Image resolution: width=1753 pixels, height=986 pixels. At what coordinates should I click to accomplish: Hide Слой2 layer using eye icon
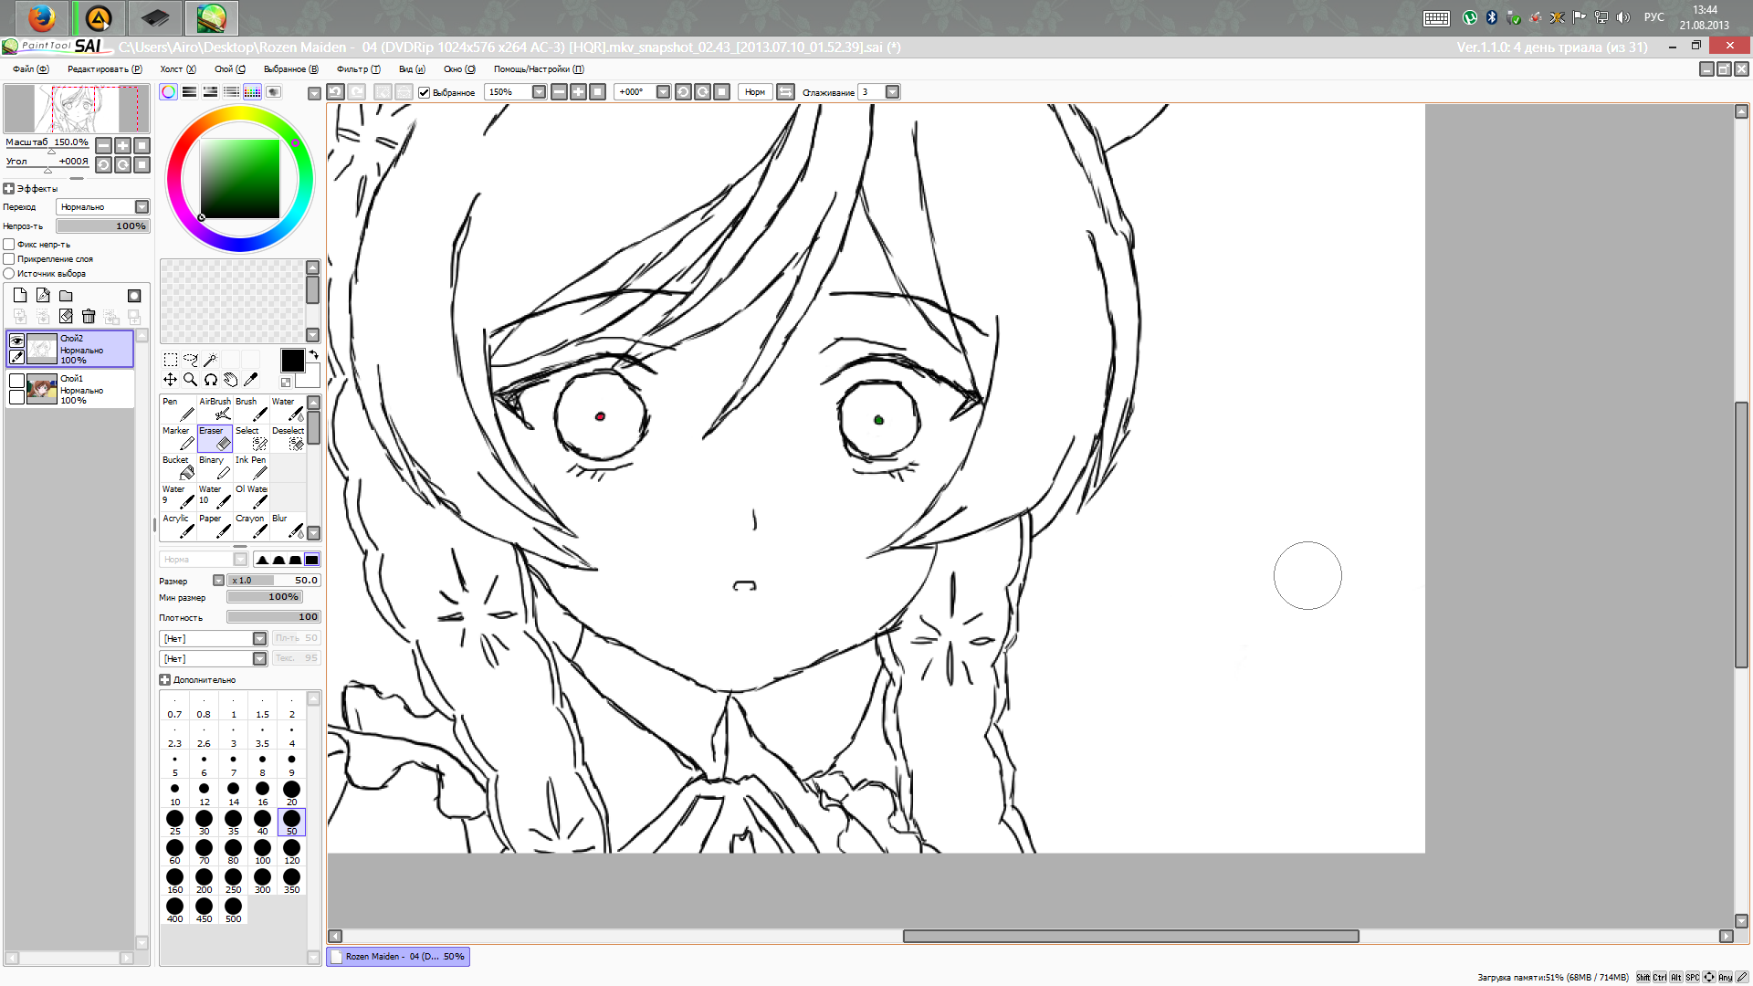tap(16, 341)
